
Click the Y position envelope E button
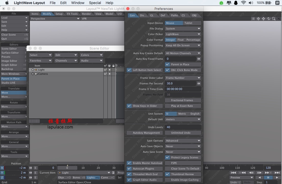[35, 173]
